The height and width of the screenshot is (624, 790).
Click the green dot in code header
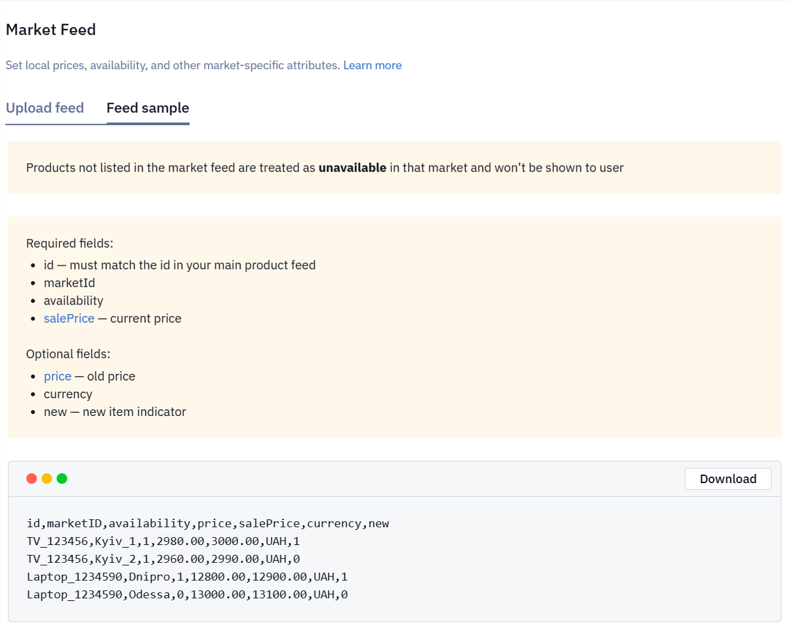point(62,479)
